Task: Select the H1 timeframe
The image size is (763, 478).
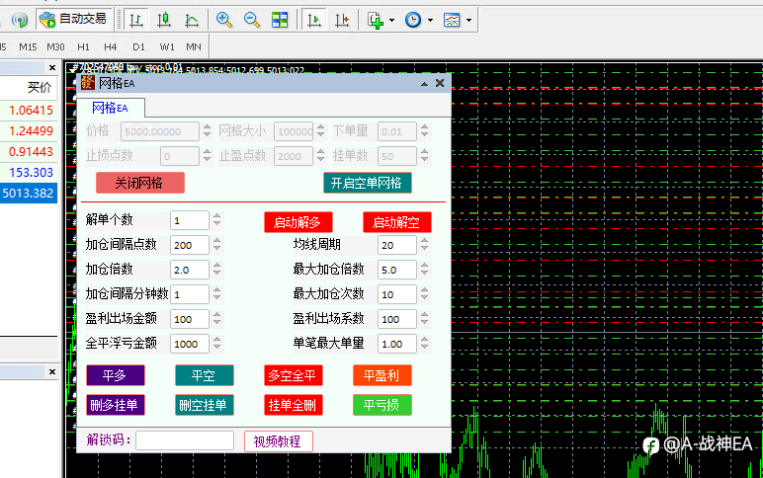Action: click(83, 46)
